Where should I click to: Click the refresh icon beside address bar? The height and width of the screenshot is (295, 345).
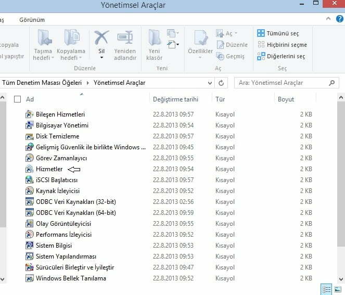[221, 83]
